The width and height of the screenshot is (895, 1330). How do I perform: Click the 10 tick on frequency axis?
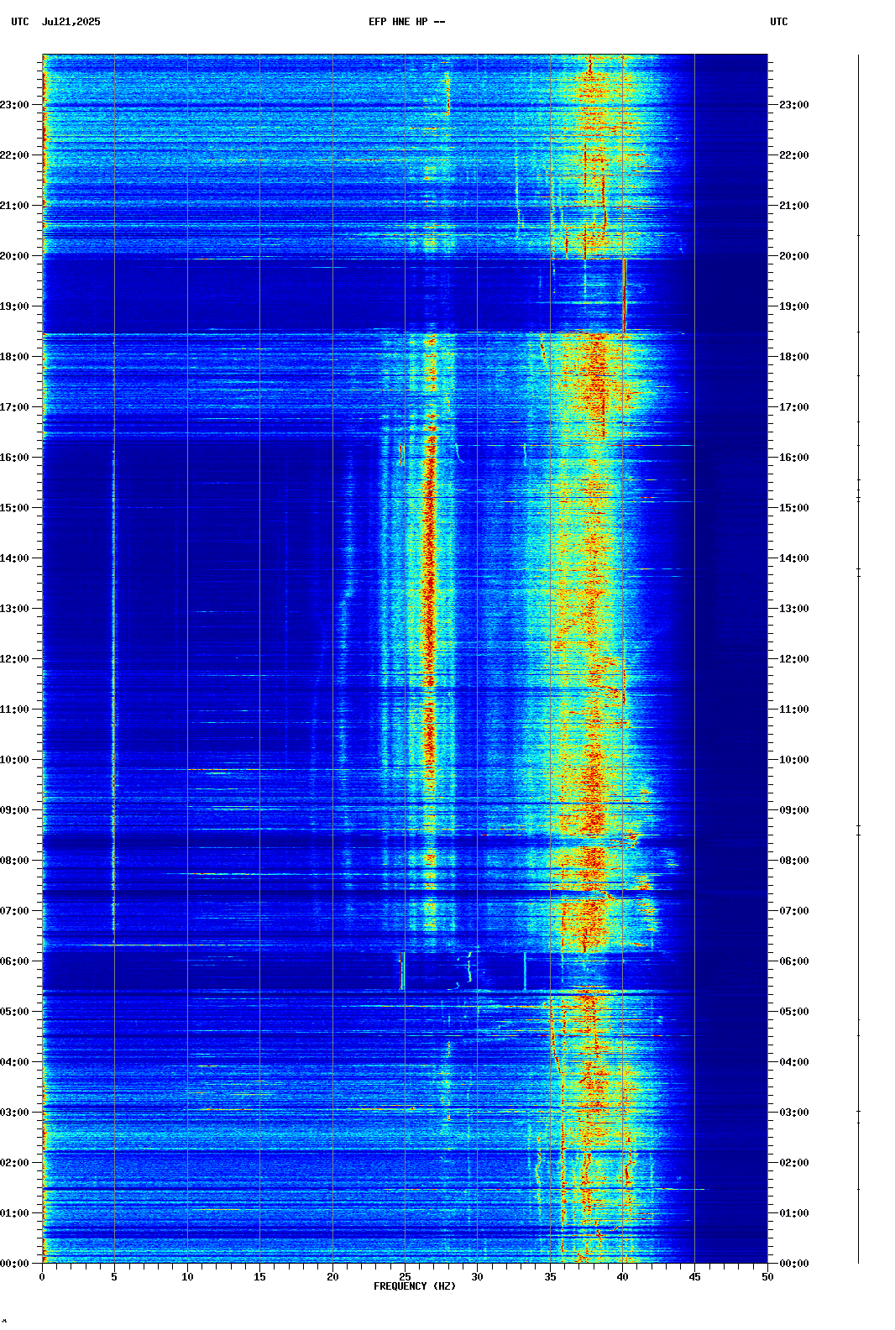pos(187,1277)
